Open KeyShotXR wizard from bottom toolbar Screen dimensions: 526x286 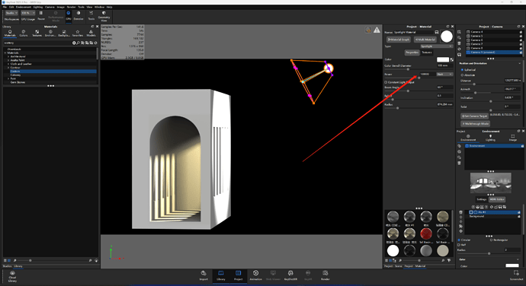[290, 275]
